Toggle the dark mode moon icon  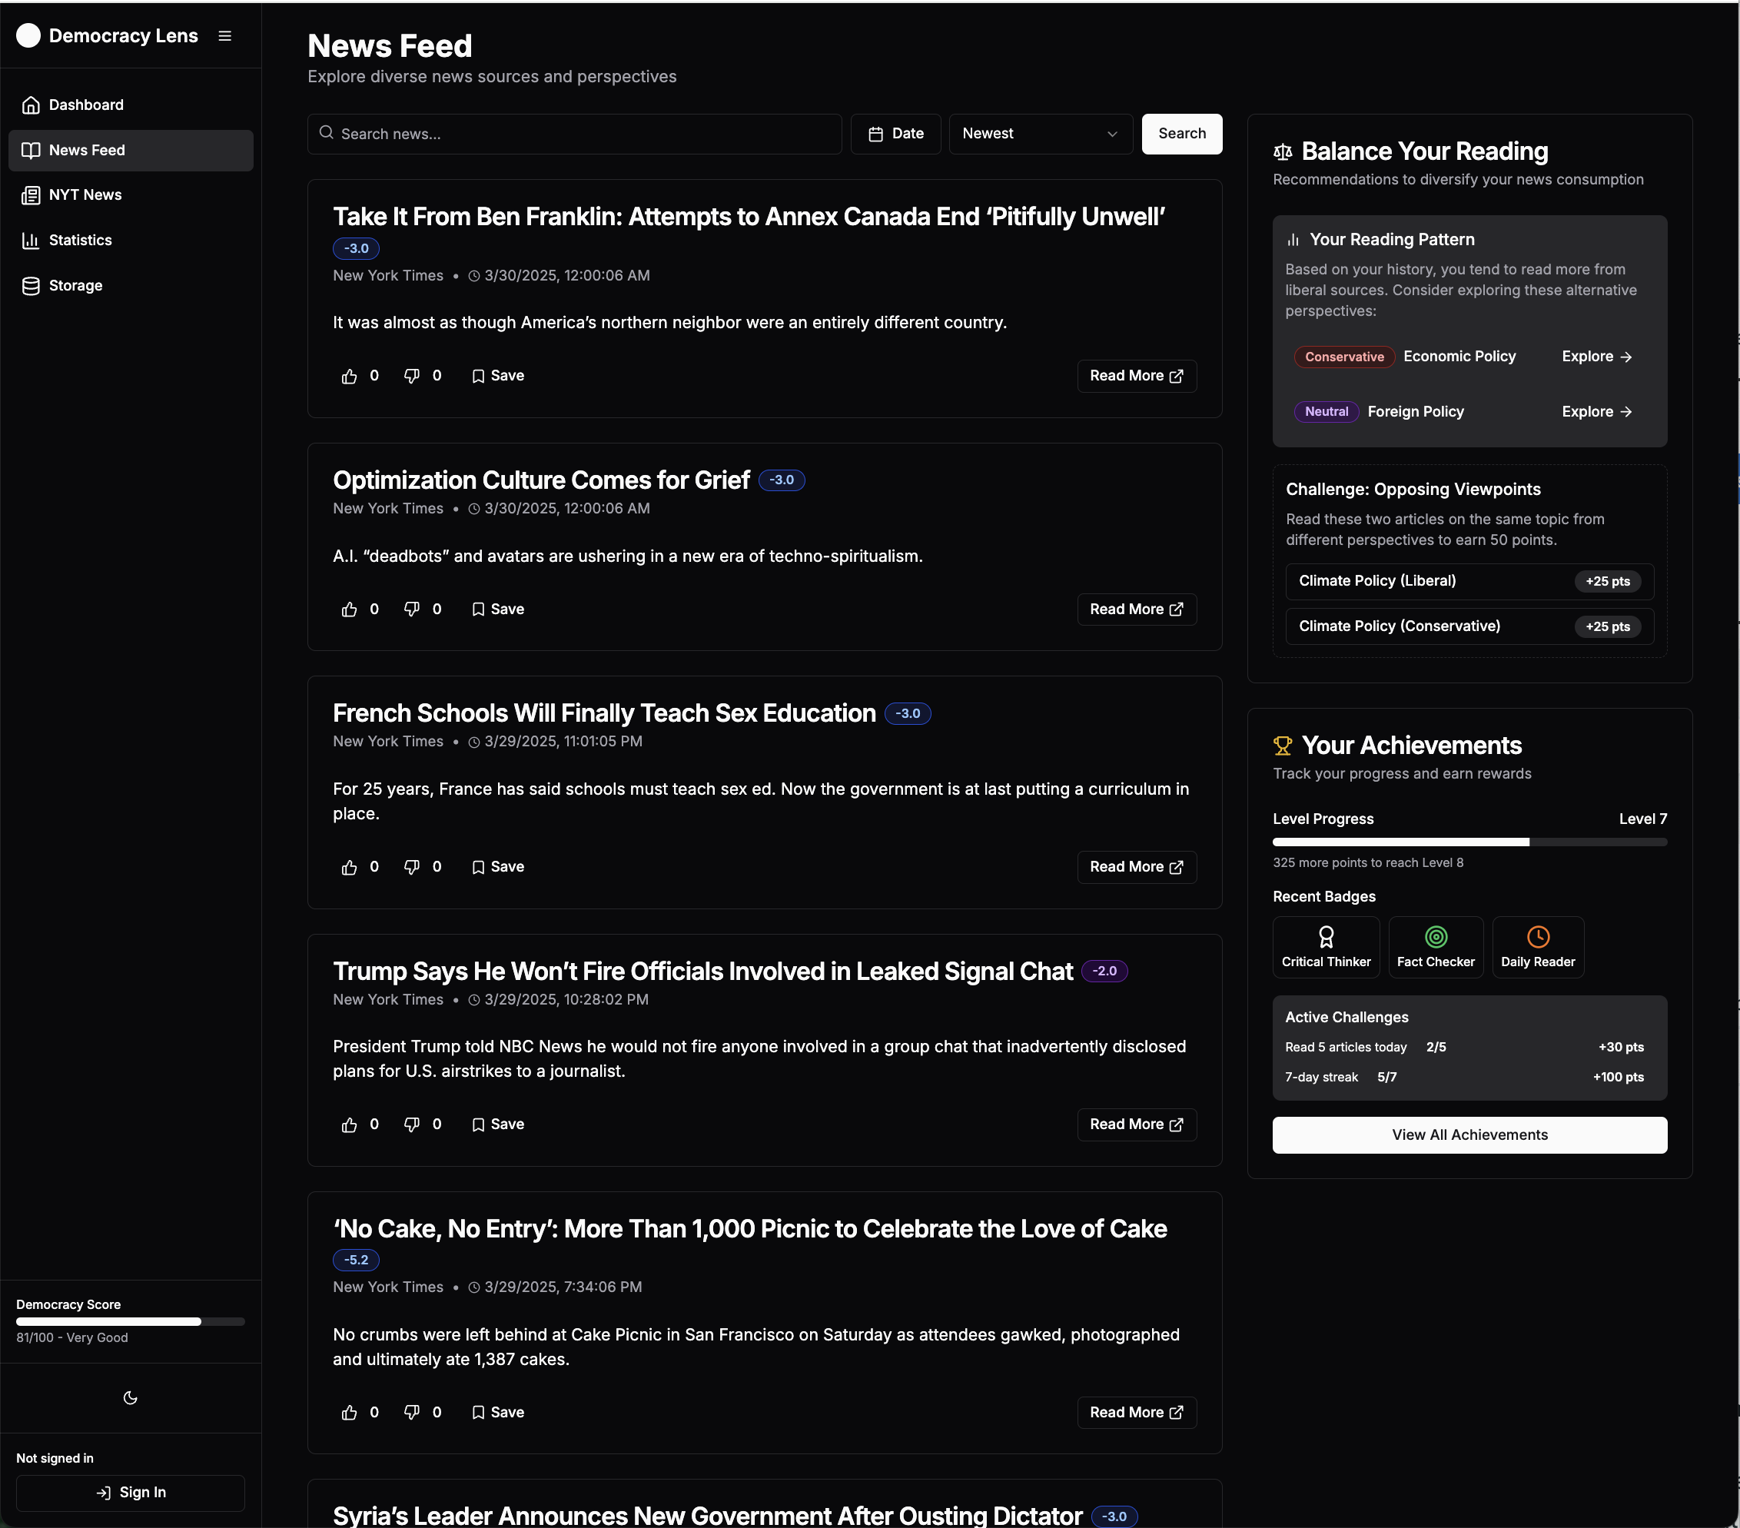click(130, 1398)
